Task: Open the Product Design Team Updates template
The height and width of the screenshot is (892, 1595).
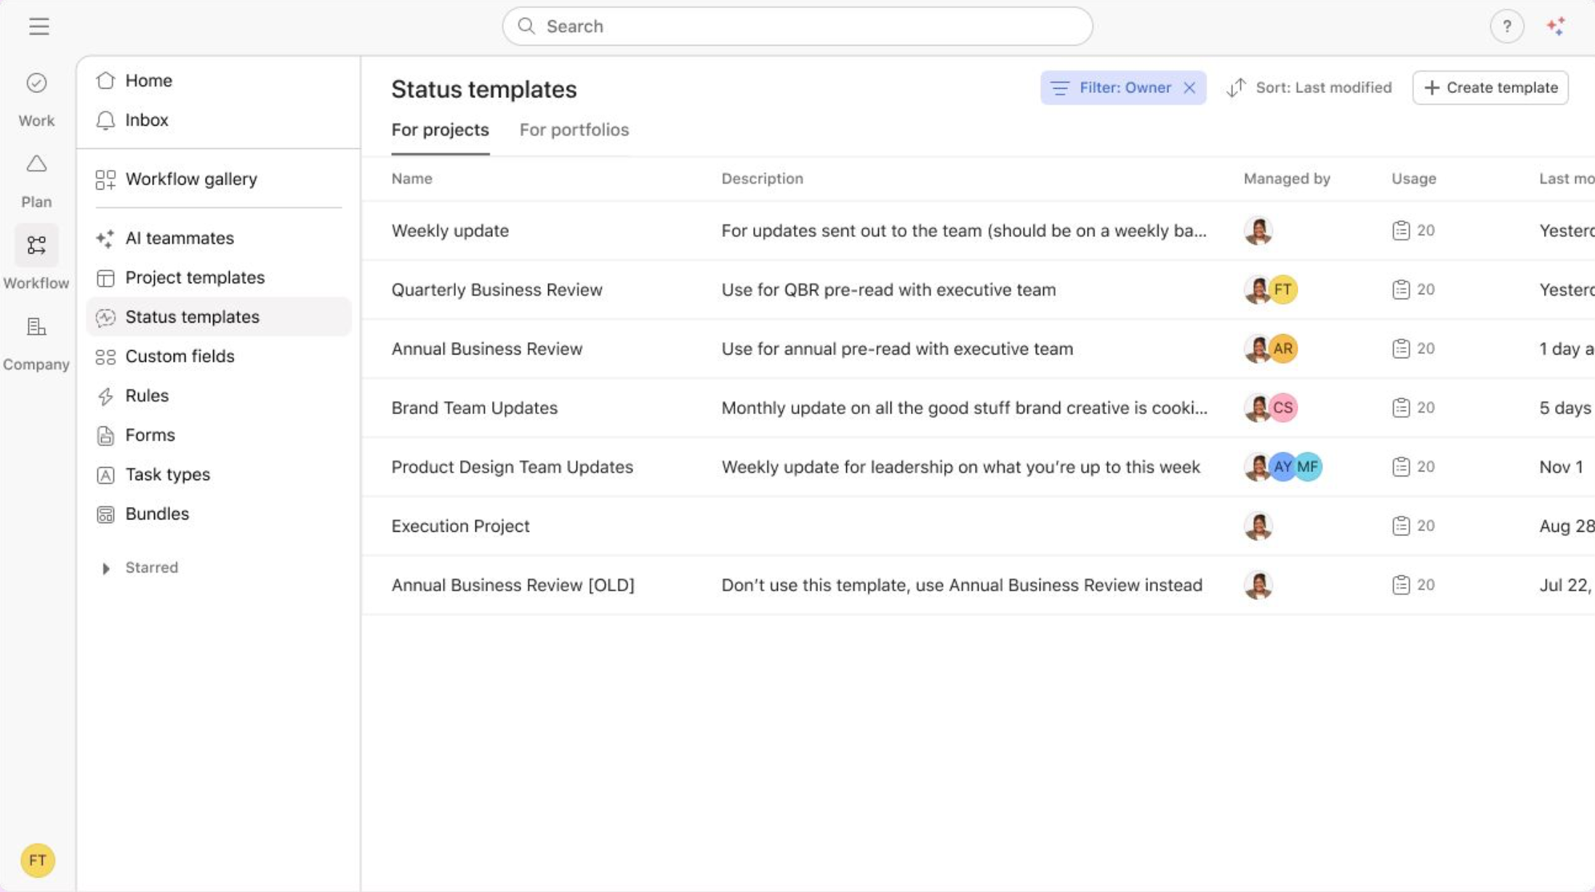Action: tap(512, 466)
